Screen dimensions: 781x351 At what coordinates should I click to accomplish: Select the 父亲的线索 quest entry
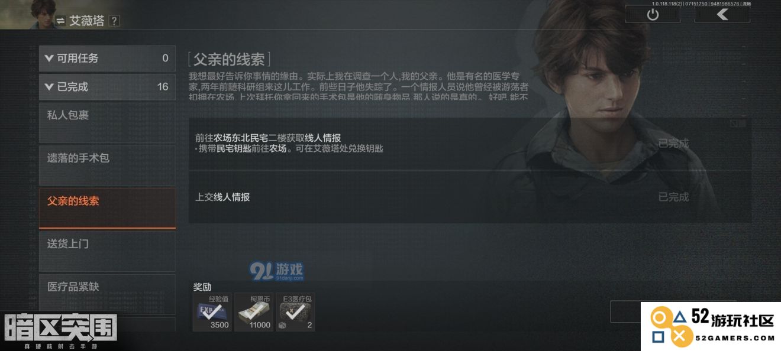[107, 209]
